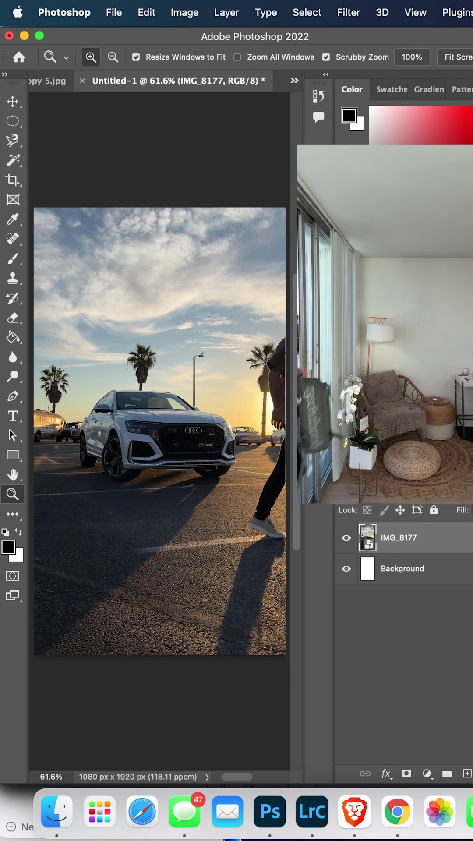The width and height of the screenshot is (473, 841).
Task: Click the 100% zoom button
Action: [412, 57]
